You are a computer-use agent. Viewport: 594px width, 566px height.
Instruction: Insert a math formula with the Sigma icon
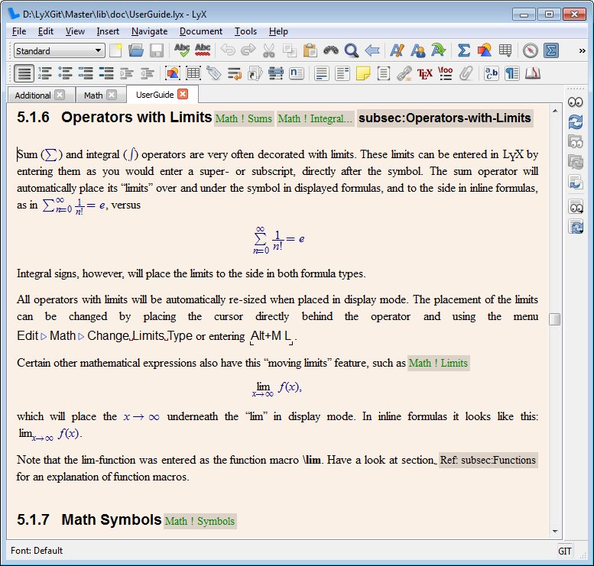click(x=463, y=50)
